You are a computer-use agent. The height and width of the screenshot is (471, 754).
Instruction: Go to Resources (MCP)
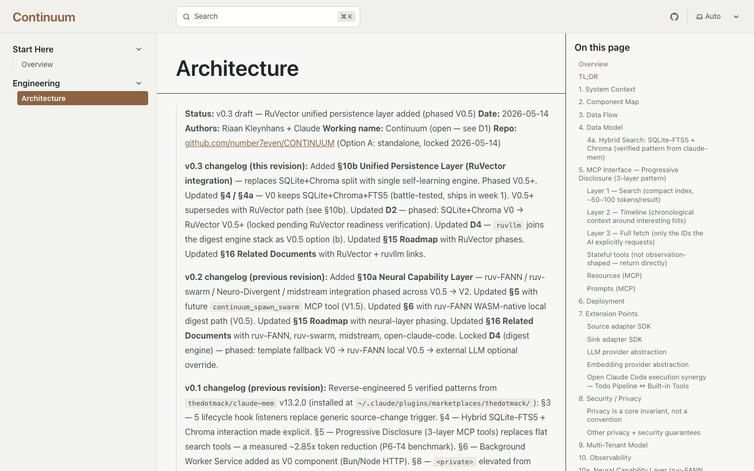click(614, 276)
